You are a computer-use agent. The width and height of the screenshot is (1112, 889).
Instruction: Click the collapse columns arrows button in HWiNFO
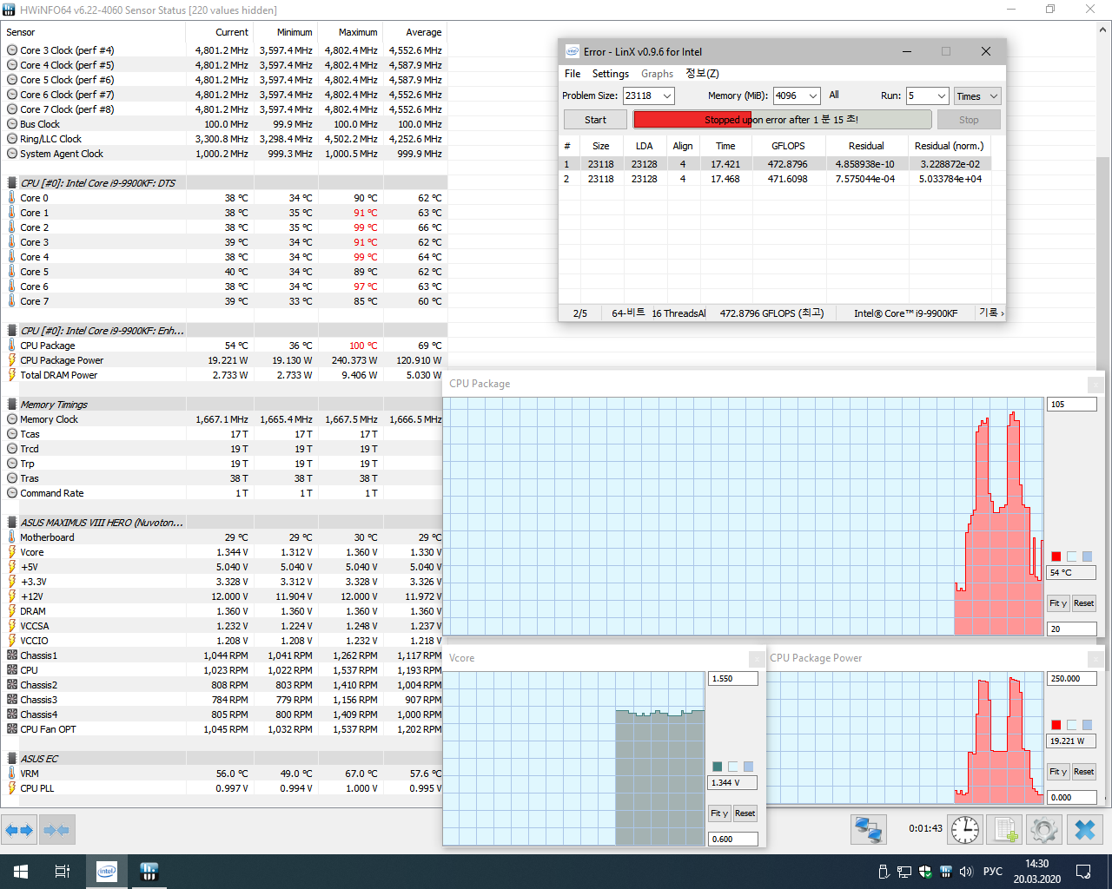click(57, 830)
